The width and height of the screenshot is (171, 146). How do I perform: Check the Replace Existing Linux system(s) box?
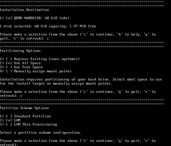9,59
